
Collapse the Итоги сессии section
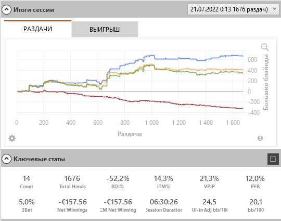6,10
